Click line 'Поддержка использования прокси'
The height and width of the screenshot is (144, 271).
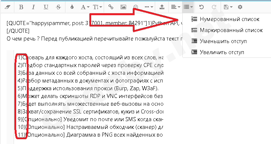(88, 88)
